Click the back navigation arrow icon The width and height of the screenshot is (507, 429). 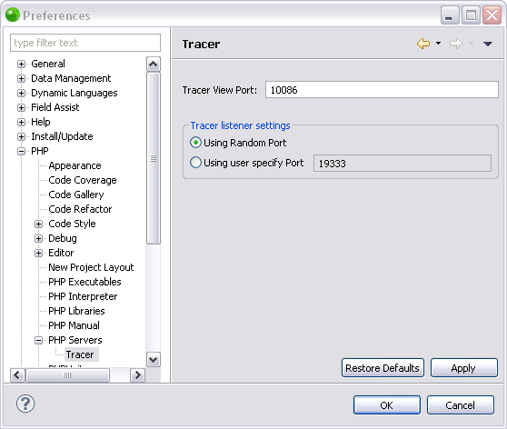[x=423, y=44]
